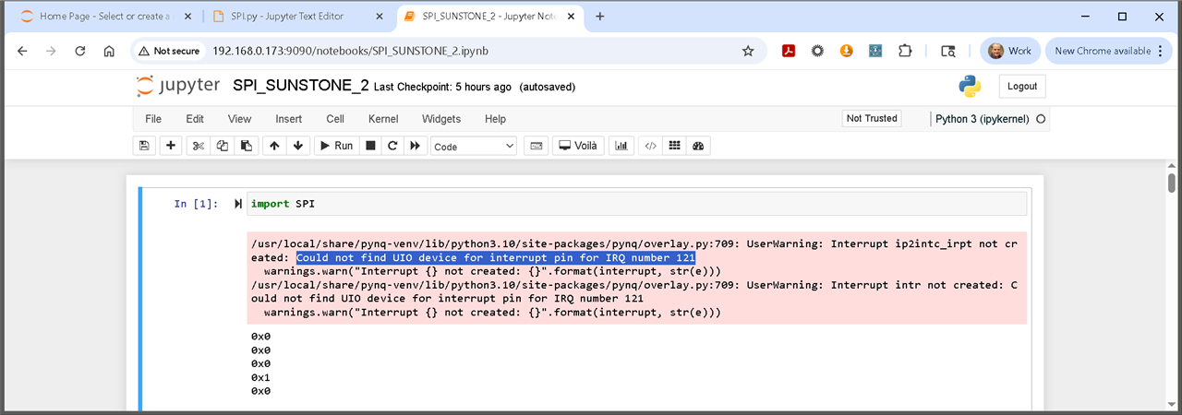Screen dimensions: 1182x415
Task: Open the Insert menu
Action: pyautogui.click(x=288, y=119)
